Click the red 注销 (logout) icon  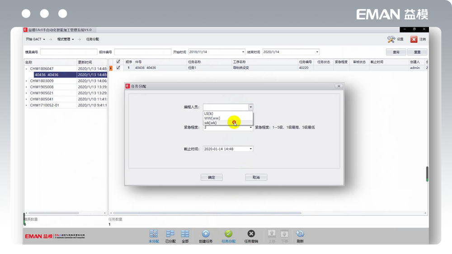[414, 39]
